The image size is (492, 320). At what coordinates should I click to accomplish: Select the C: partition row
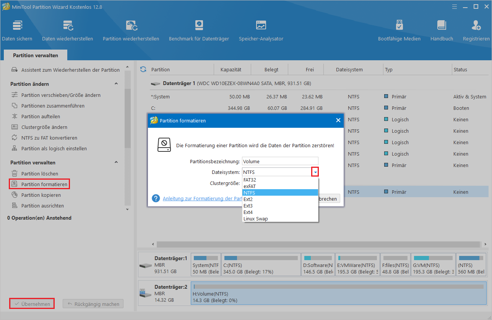tap(319, 108)
